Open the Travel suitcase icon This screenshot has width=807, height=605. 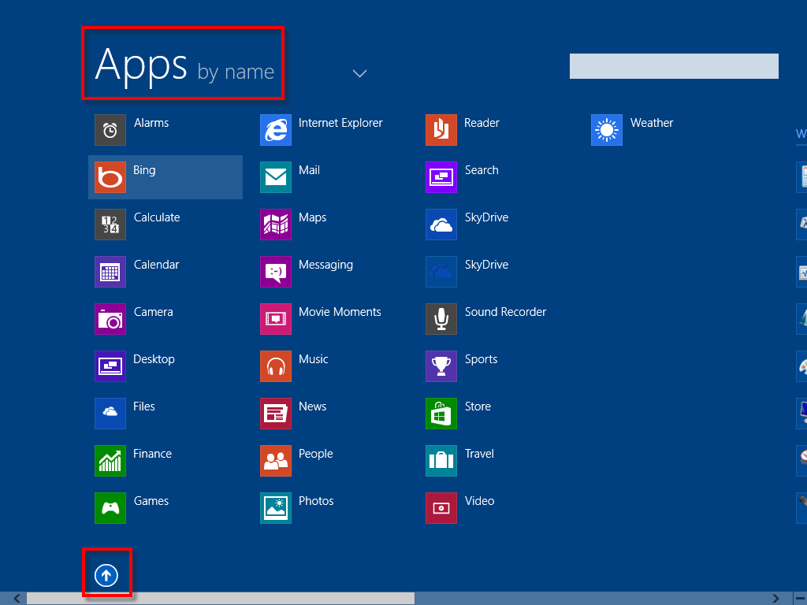(441, 461)
